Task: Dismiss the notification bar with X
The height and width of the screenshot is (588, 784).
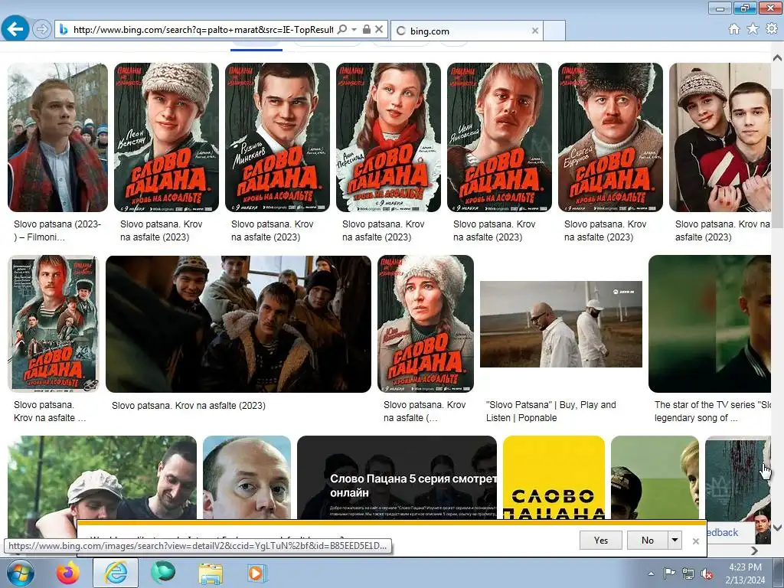Action: pos(695,541)
